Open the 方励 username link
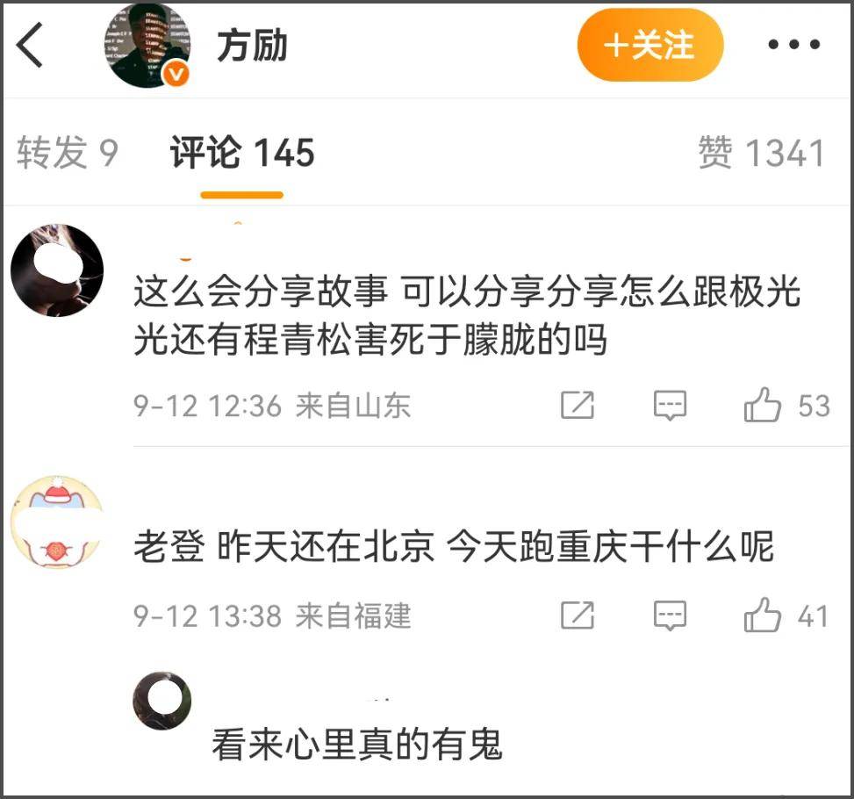This screenshot has height=799, width=854. [x=252, y=46]
